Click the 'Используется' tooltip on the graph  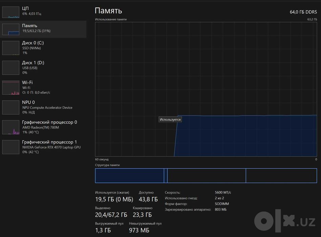click(170, 120)
